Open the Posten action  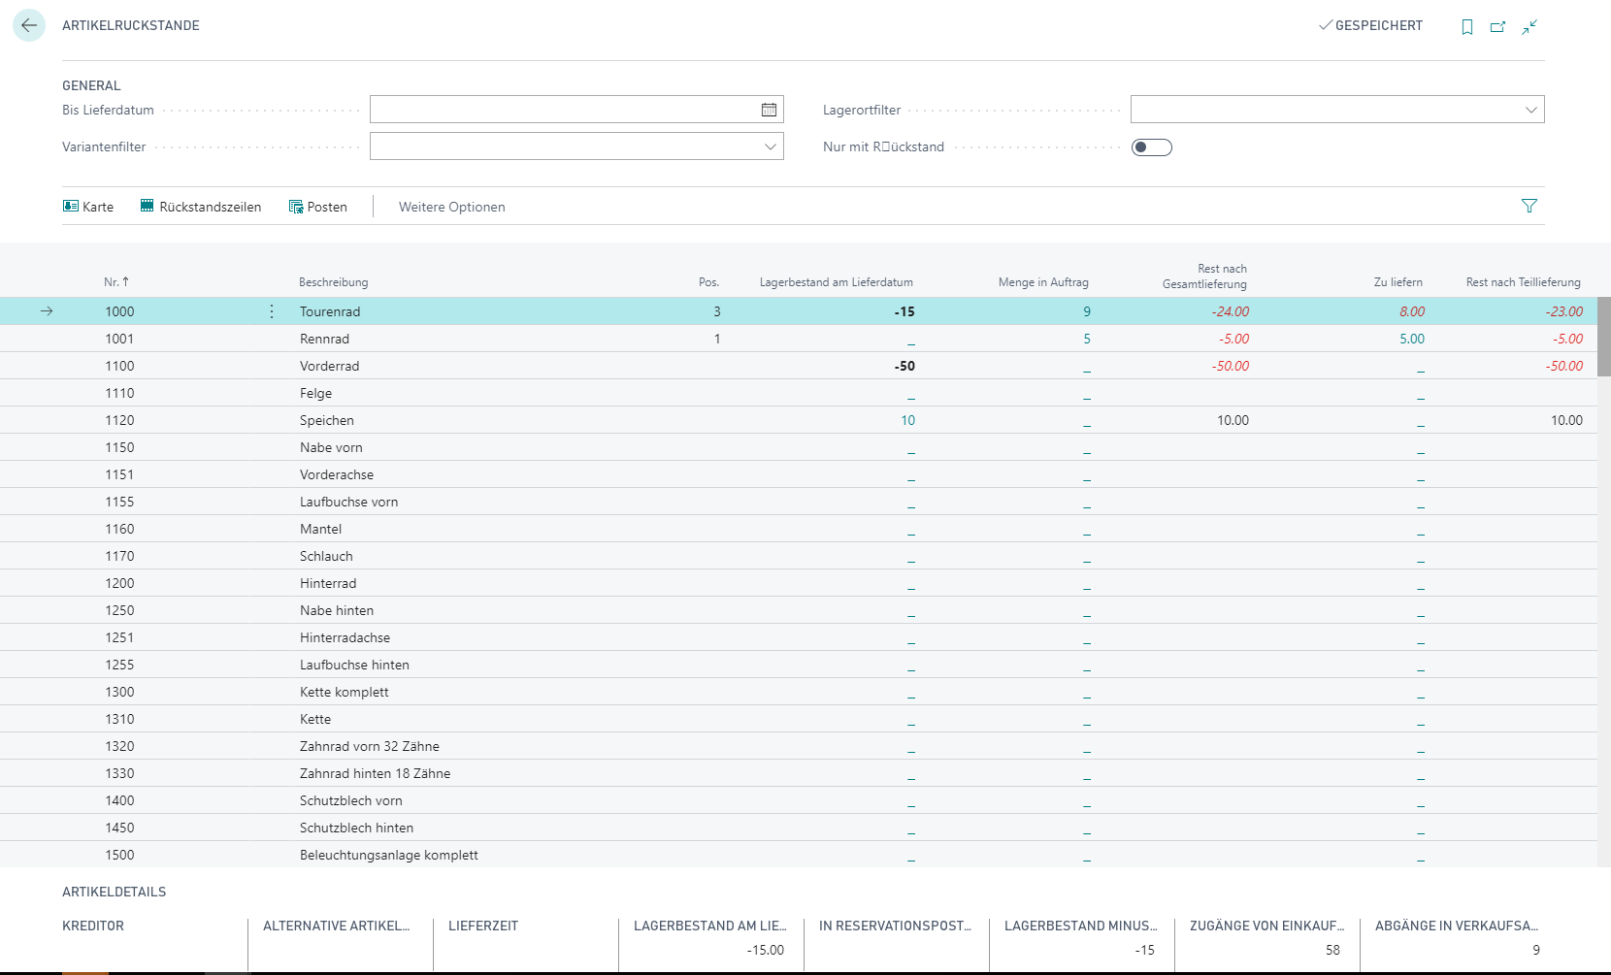coord(317,207)
